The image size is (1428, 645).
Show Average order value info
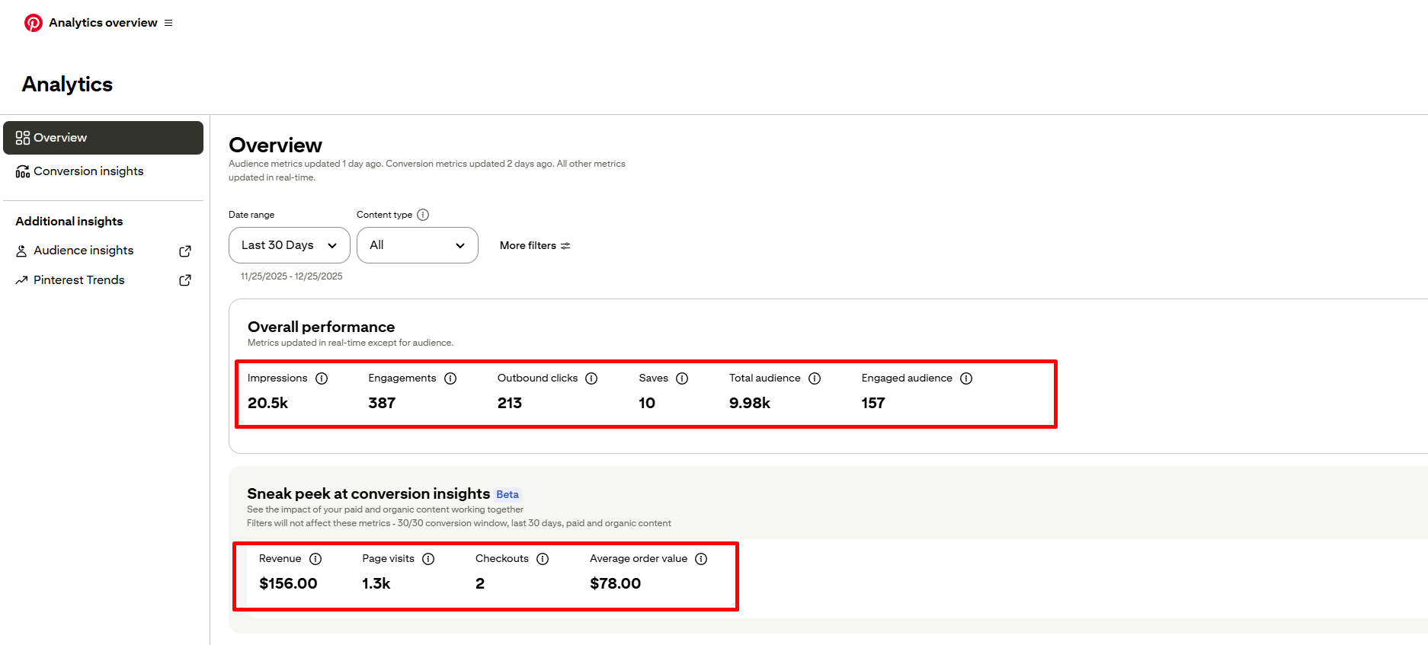coord(701,559)
